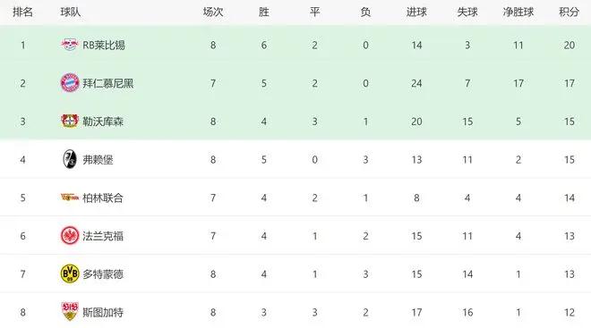Sort table by 积分 column header
Viewport: 591px width, 328px height.
570,12
